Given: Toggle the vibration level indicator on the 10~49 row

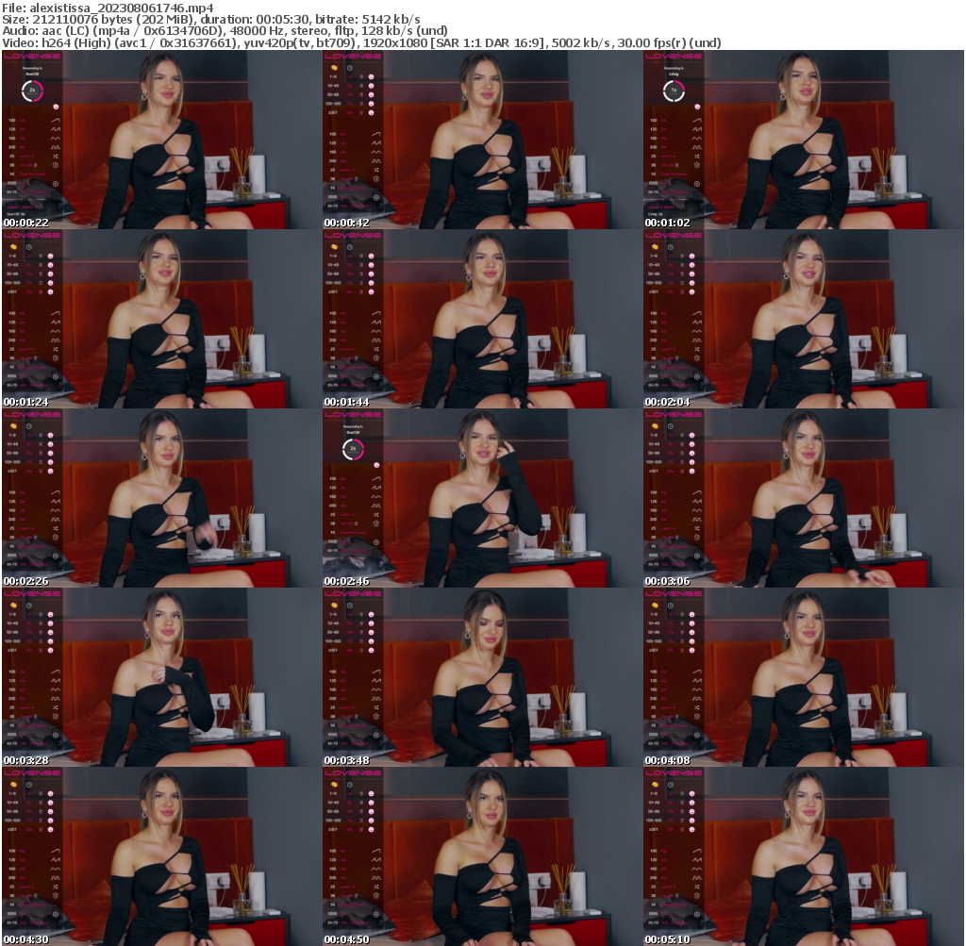Looking at the screenshot, I should click(361, 265).
